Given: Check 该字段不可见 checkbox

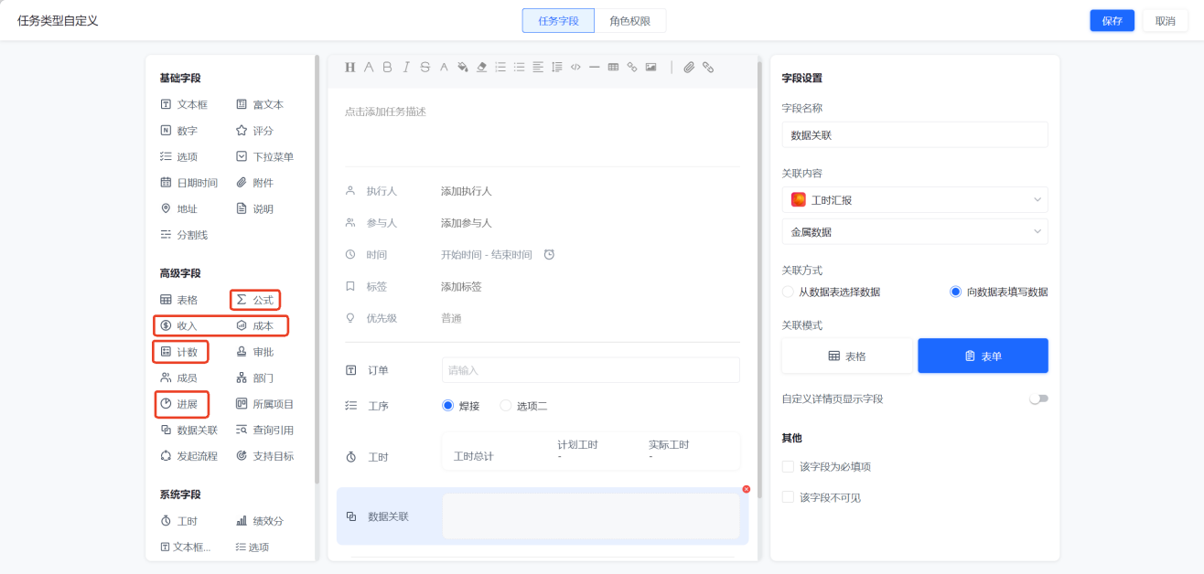Looking at the screenshot, I should [x=788, y=498].
